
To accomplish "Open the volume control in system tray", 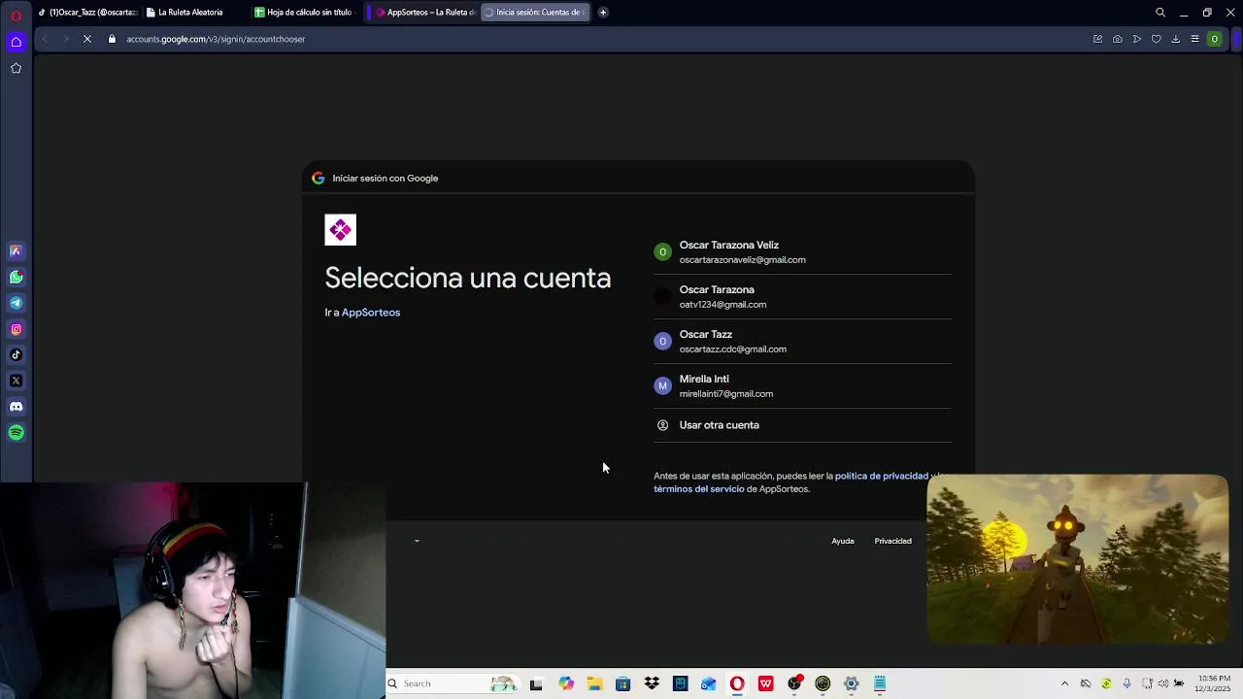I will (x=1163, y=683).
